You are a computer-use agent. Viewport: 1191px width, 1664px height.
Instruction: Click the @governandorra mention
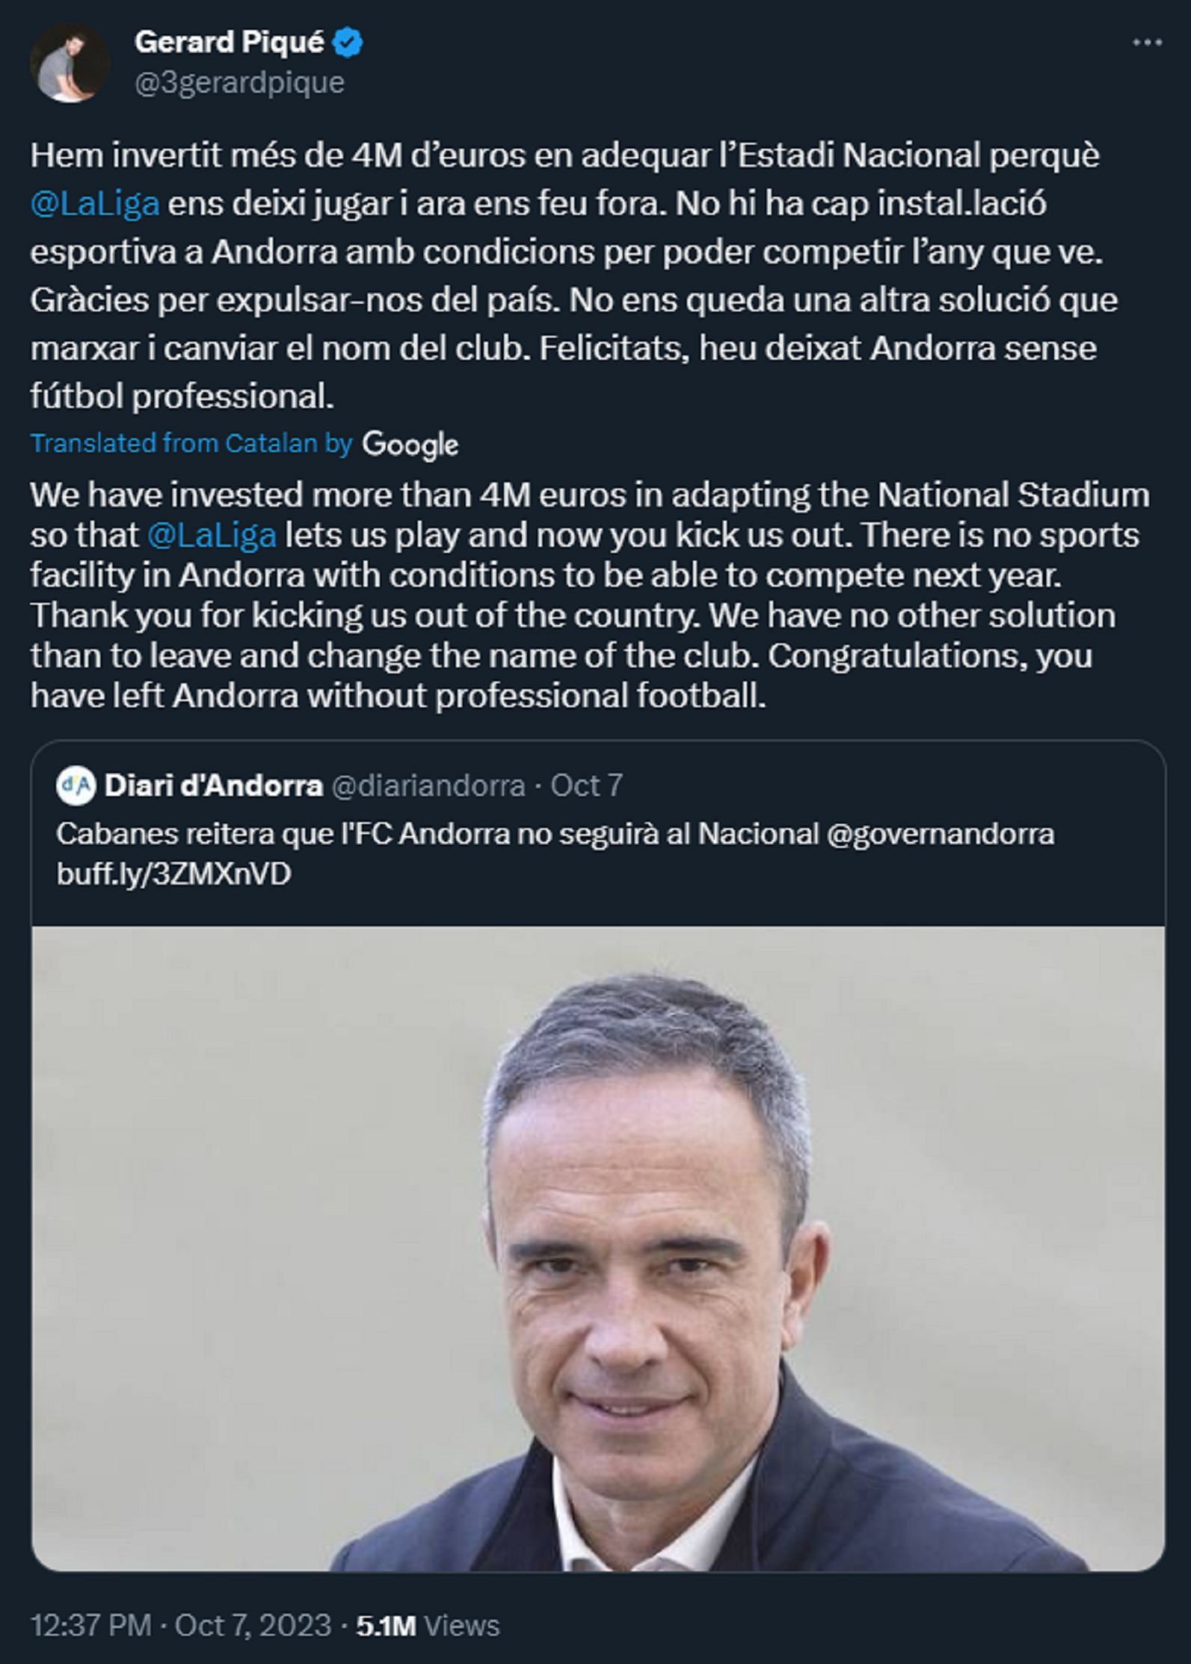pyautogui.click(x=940, y=833)
